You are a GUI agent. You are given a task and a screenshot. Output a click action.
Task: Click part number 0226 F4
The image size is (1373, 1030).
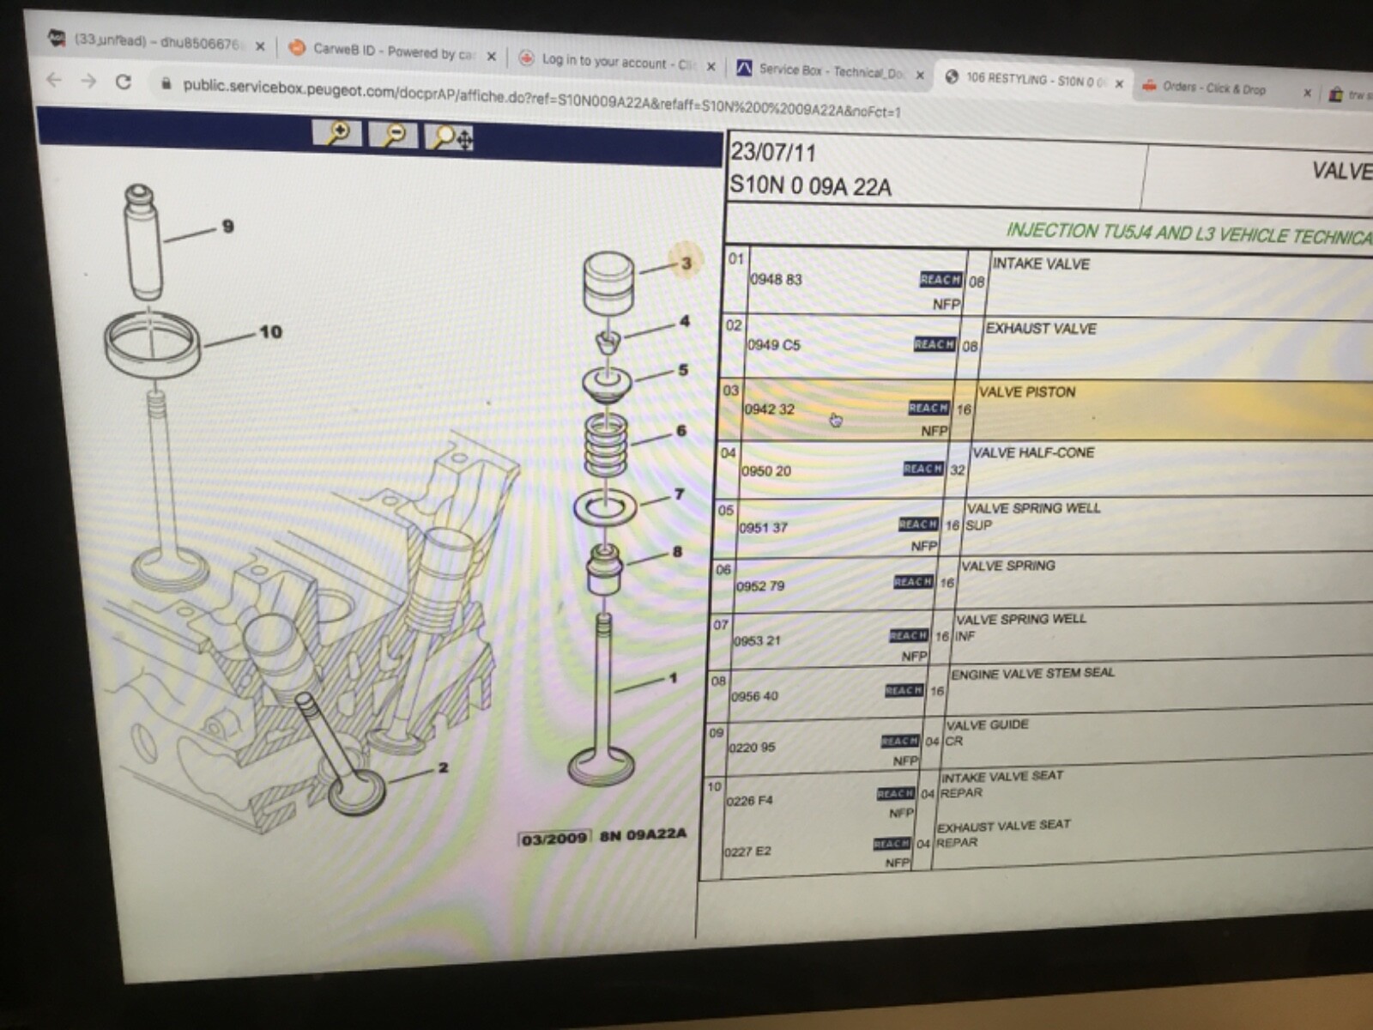pos(748,801)
